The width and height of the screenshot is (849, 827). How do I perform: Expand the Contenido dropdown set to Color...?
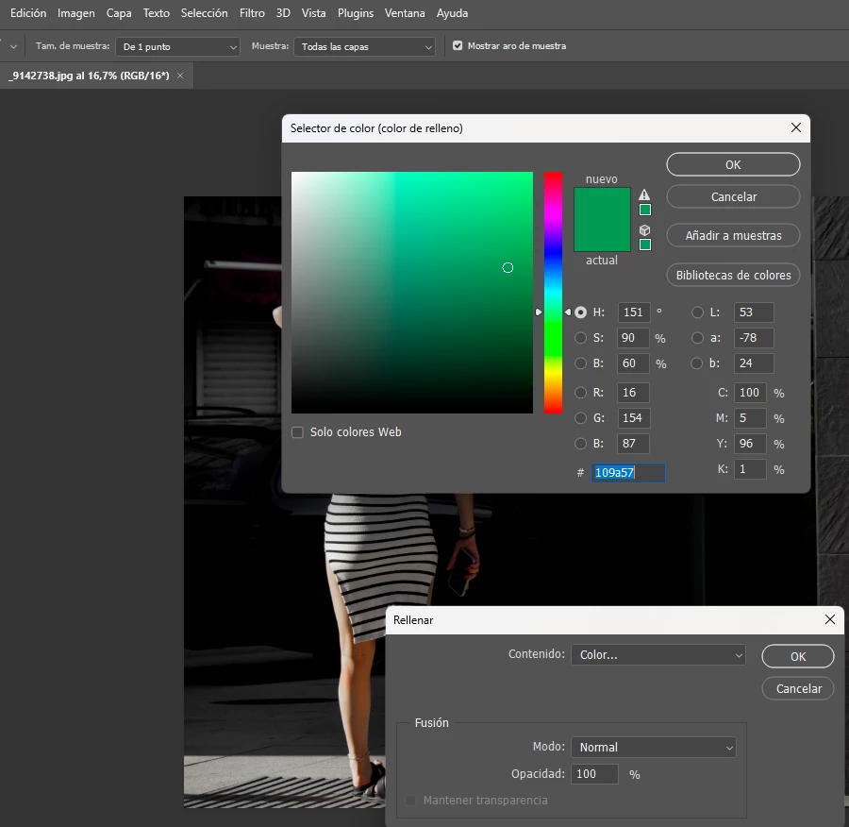point(658,654)
